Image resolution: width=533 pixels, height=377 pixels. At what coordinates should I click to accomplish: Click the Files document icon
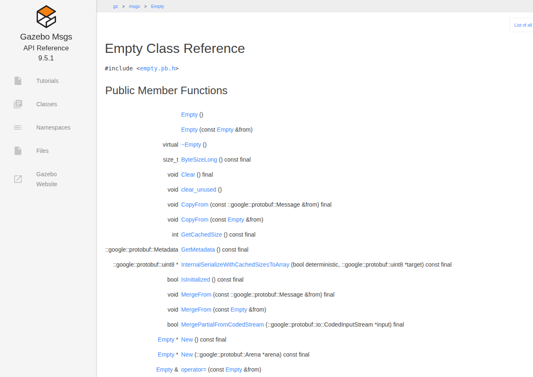click(18, 151)
